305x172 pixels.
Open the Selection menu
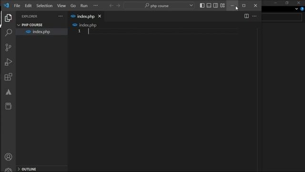tap(44, 6)
